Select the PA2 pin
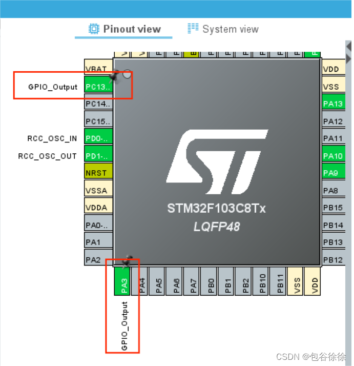 [x=98, y=257]
